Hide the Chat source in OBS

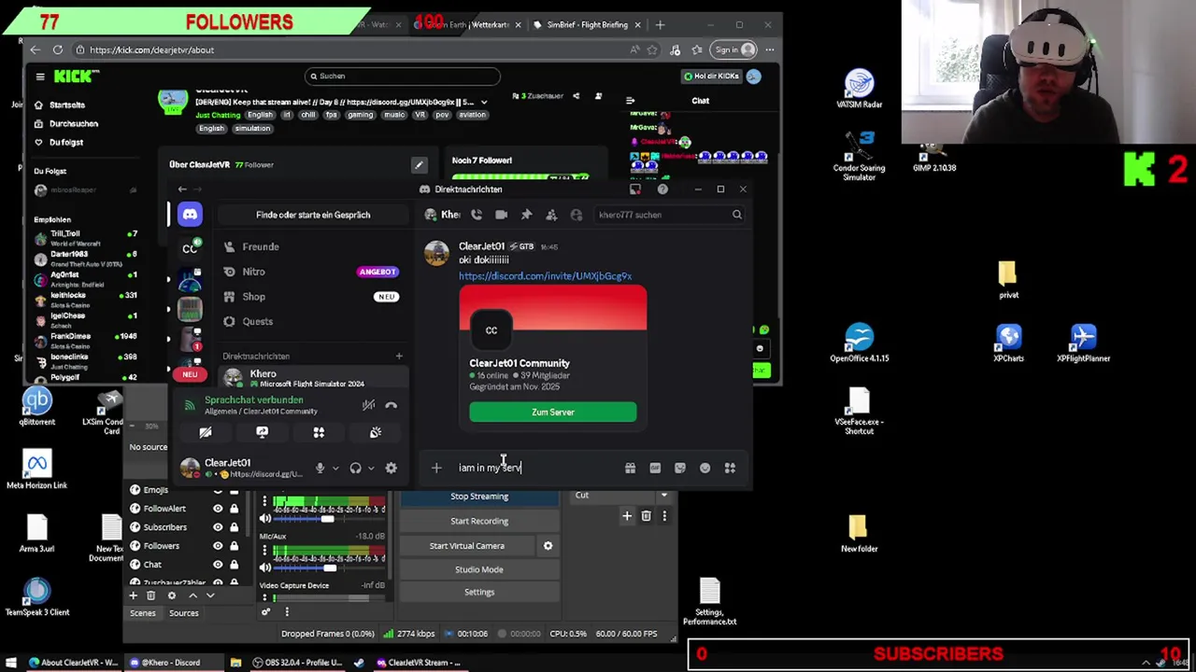218,565
